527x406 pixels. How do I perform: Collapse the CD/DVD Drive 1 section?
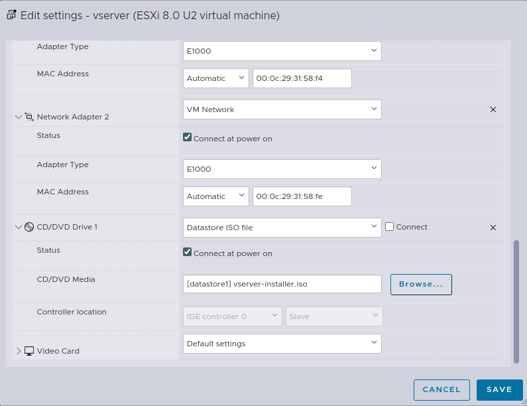pyautogui.click(x=18, y=227)
